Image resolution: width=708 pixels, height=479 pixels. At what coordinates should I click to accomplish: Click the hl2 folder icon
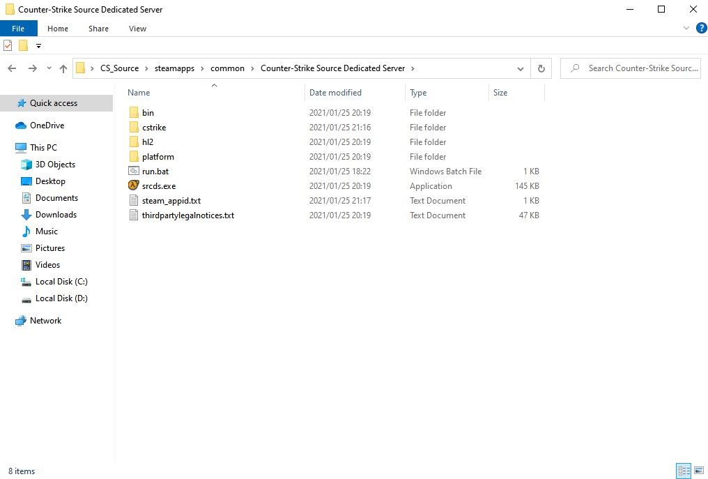134,142
